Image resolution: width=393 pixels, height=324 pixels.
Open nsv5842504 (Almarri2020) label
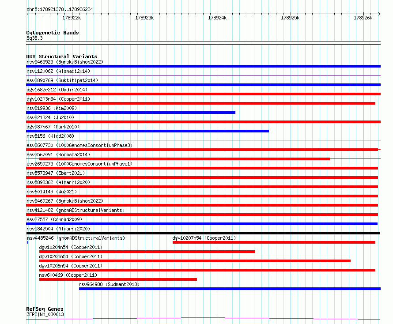tap(58, 229)
